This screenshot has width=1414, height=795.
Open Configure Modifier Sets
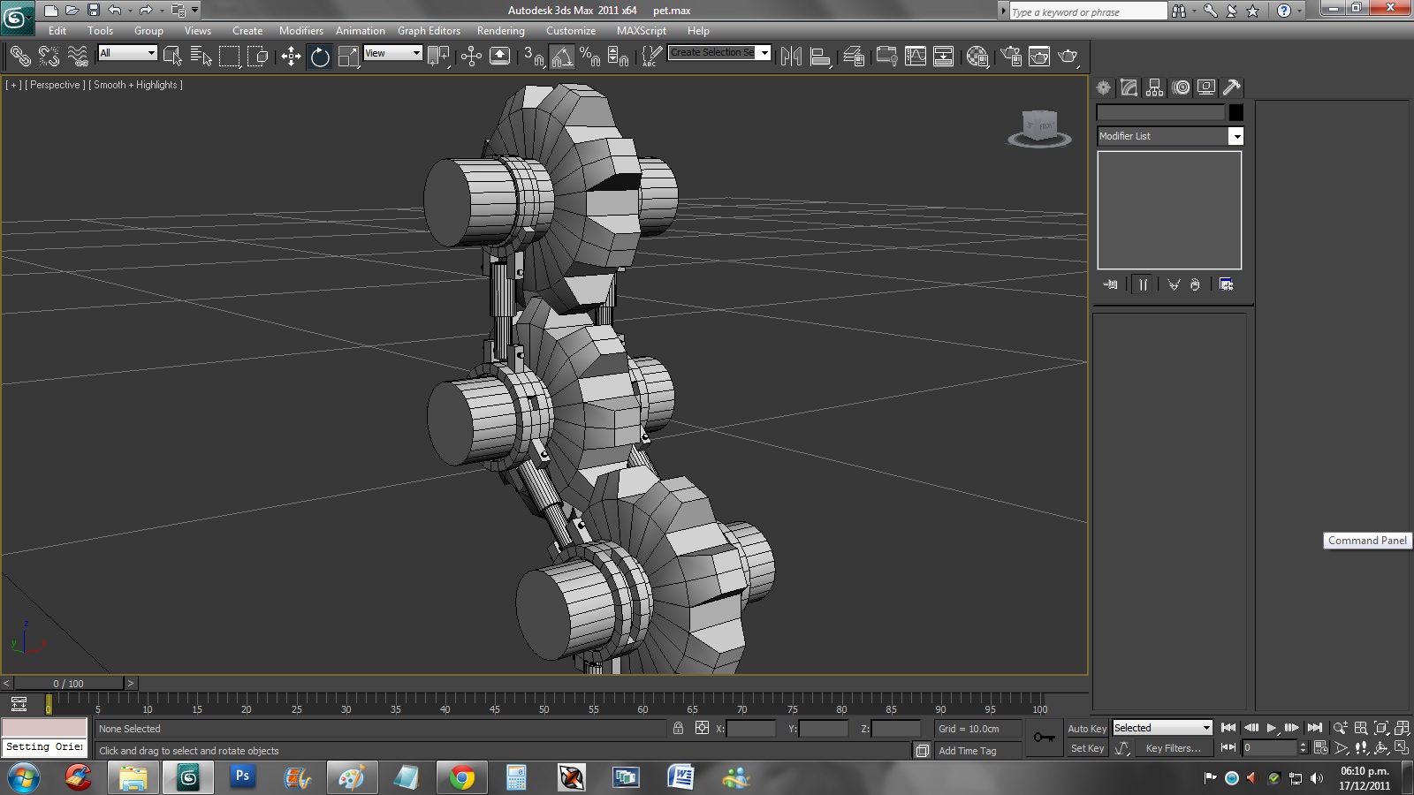[x=1226, y=284]
